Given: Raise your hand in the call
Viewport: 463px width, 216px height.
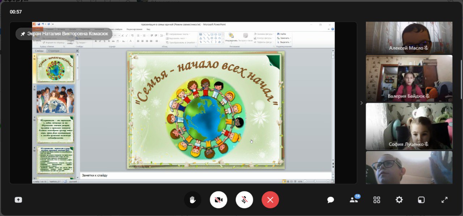Looking at the screenshot, I should click(x=192, y=200).
